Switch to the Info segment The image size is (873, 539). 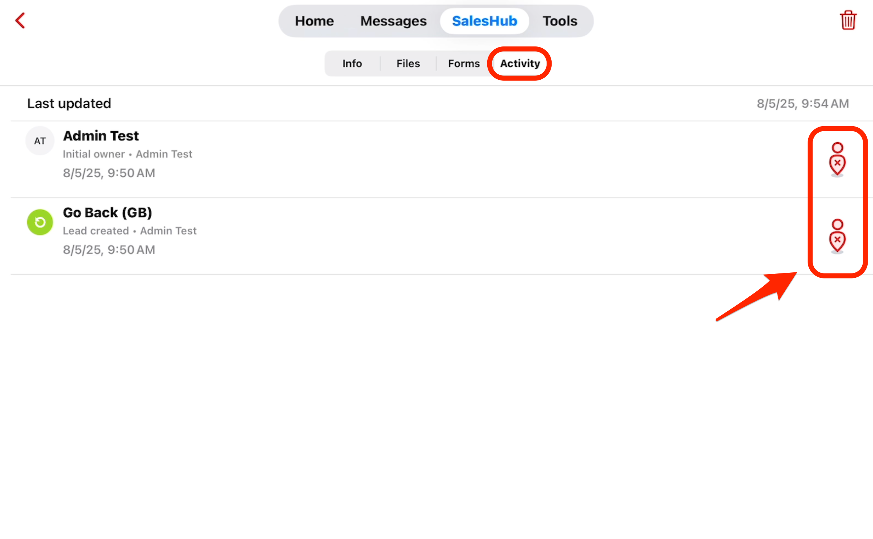pos(352,64)
